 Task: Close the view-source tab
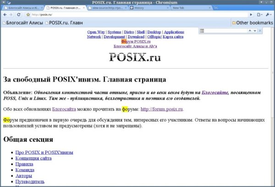pos(126,8)
